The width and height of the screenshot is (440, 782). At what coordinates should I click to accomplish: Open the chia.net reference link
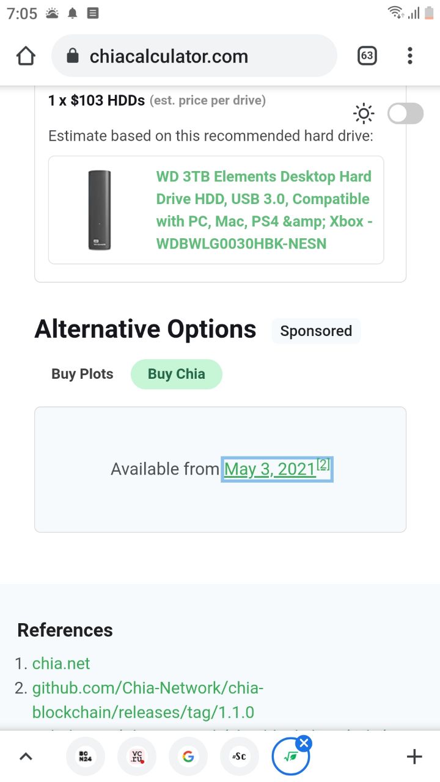61,663
